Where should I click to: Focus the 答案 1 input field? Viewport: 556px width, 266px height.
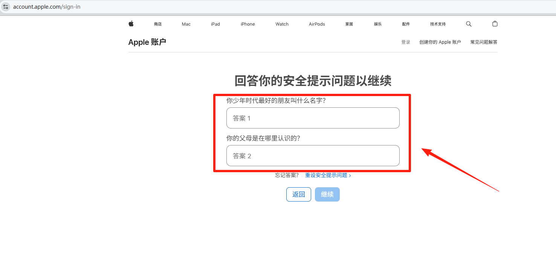(x=313, y=118)
